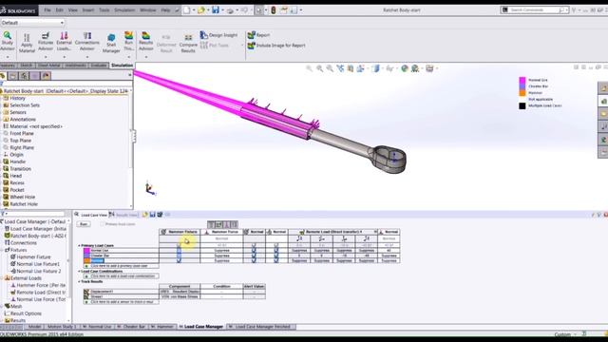The width and height of the screenshot is (608, 342).
Task: Click purple swatch of Cheater Bar load case
Action: point(86,256)
